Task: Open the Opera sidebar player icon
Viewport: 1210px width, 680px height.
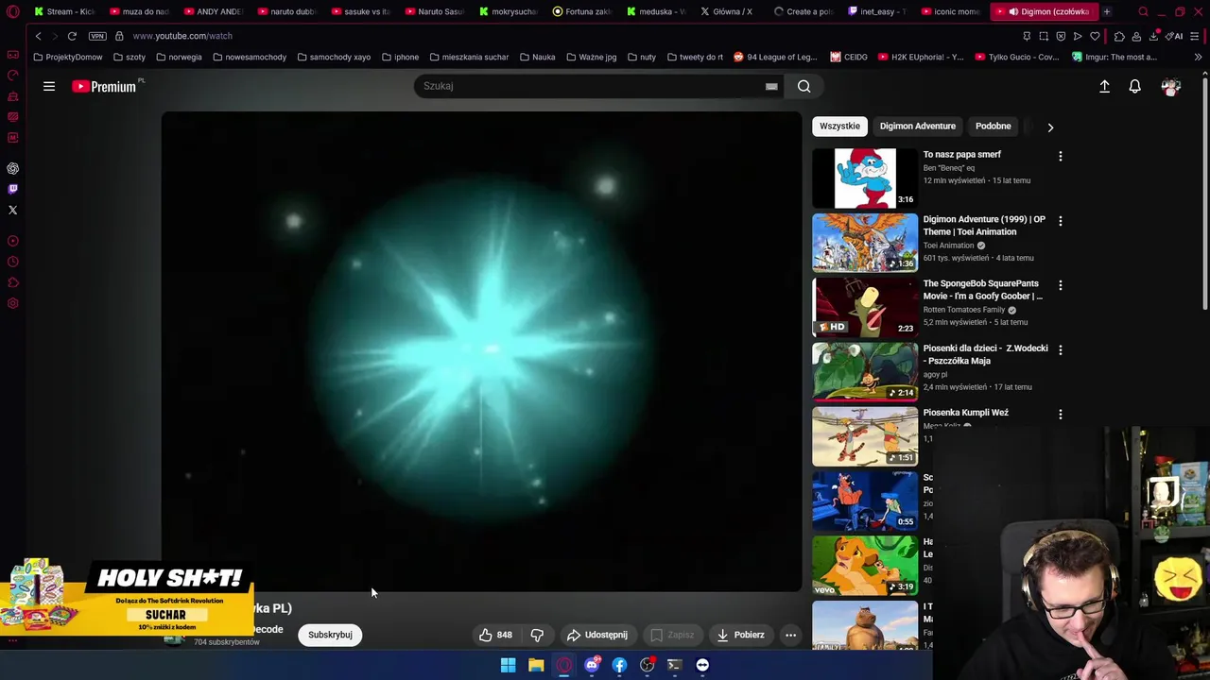Action: coord(13,241)
